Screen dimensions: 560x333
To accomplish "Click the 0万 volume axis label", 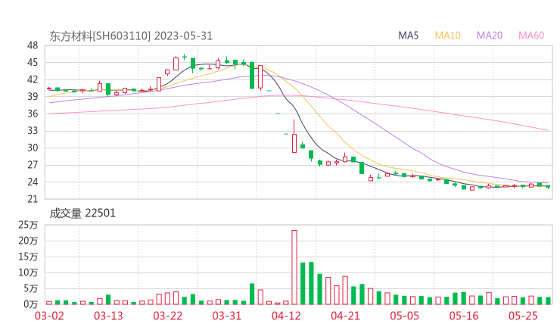I will pyautogui.click(x=30, y=304).
